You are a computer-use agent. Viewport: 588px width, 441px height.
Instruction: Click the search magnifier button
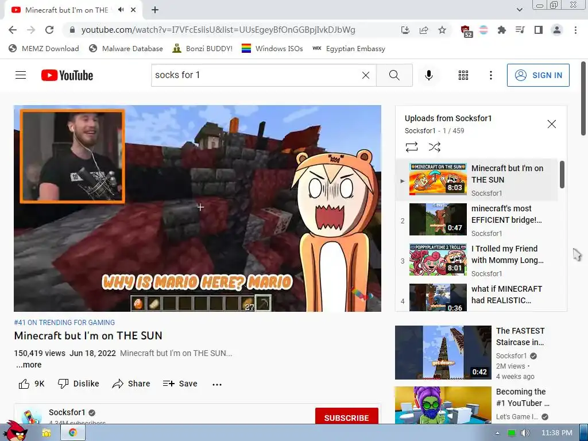click(394, 75)
